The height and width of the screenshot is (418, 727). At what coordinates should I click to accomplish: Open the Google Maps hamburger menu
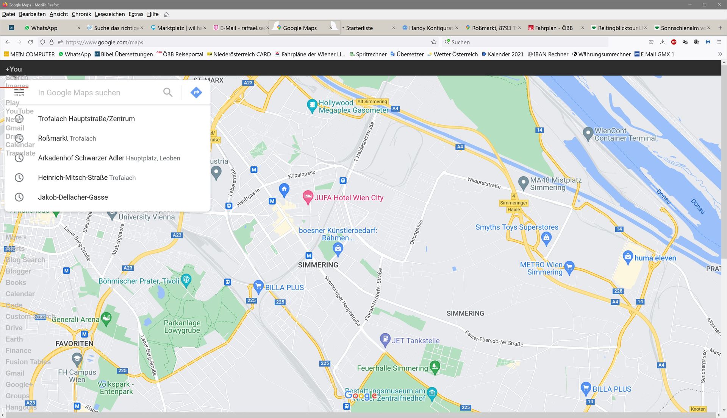click(19, 92)
